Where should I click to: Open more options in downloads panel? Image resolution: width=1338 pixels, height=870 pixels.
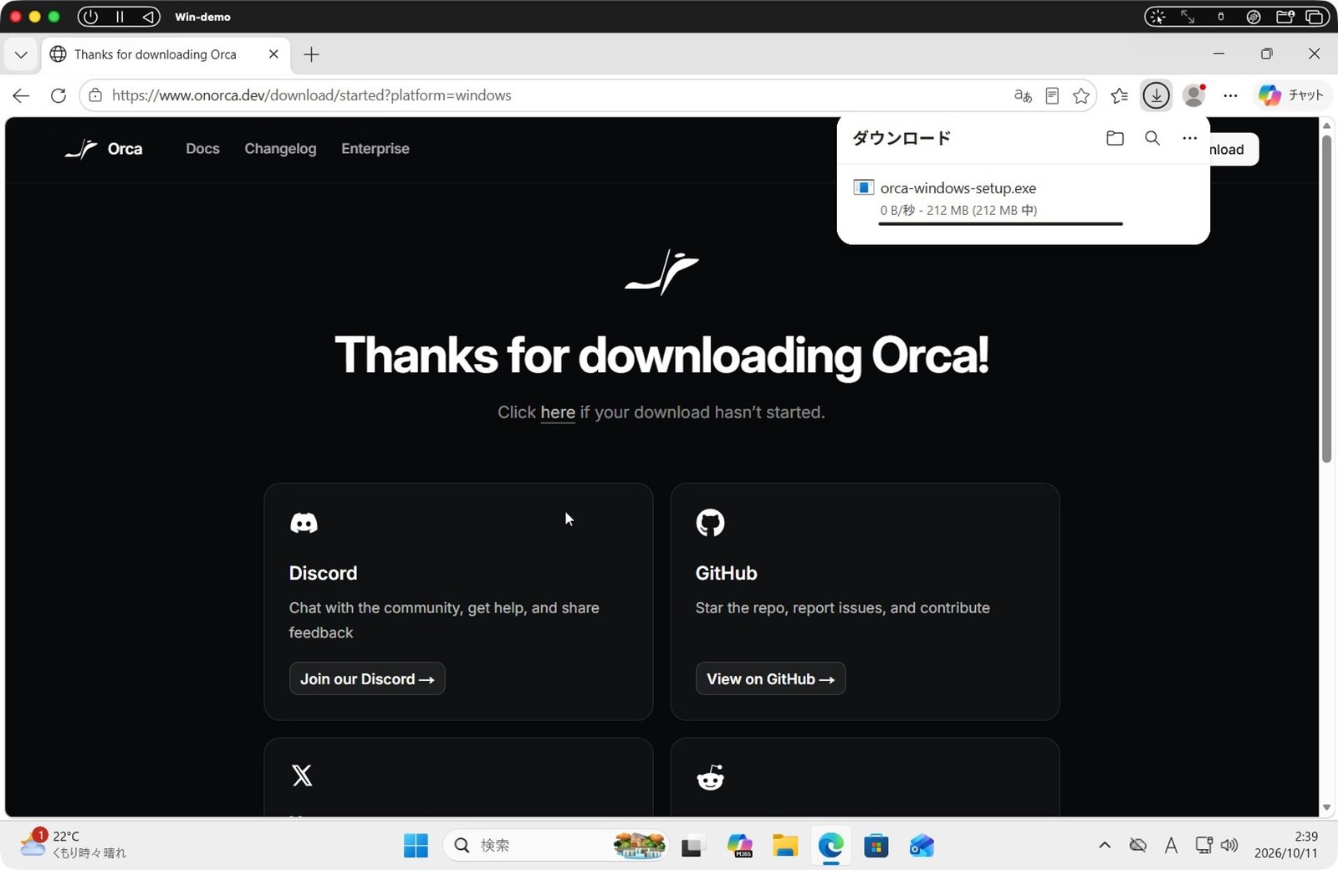1189,138
